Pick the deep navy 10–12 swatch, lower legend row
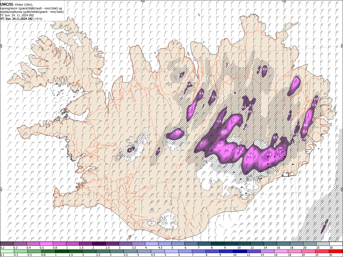 point(240,251)
